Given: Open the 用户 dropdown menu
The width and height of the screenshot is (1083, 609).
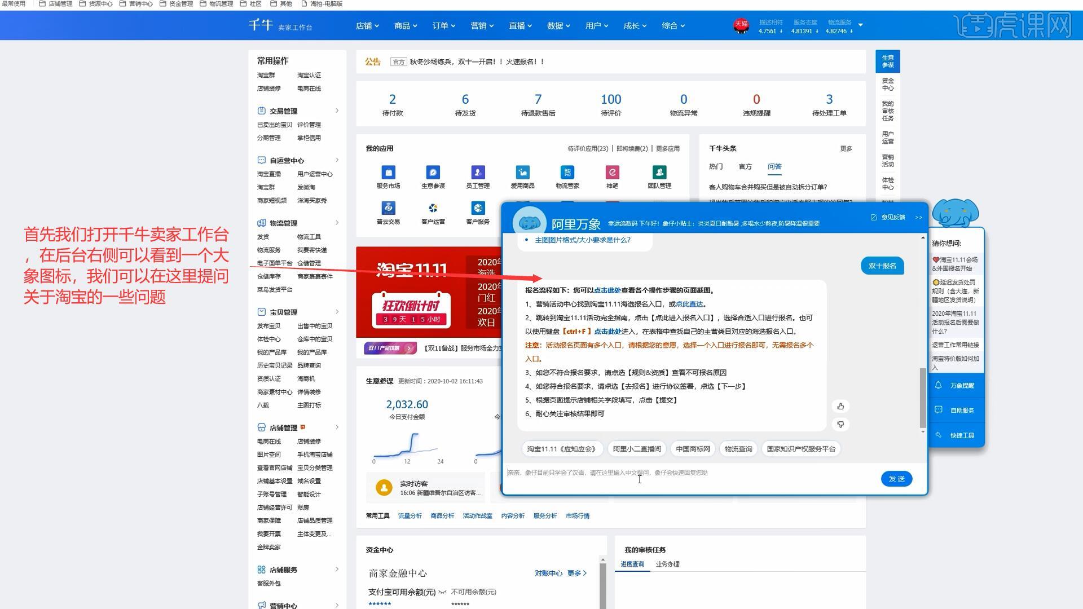Looking at the screenshot, I should (x=597, y=25).
